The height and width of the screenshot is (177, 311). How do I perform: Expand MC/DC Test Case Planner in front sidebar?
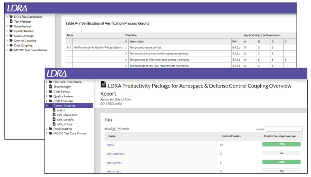tap(47, 133)
